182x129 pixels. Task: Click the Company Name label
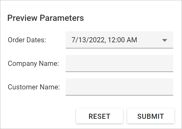(x=33, y=63)
